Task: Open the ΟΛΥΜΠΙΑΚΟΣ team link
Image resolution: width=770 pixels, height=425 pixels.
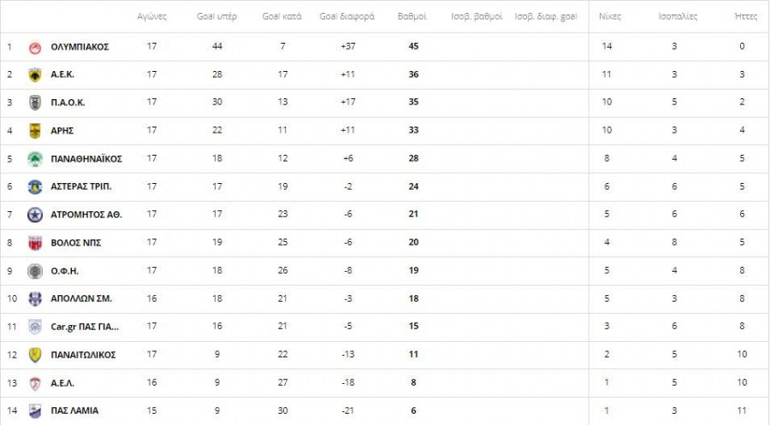Action: tap(80, 47)
